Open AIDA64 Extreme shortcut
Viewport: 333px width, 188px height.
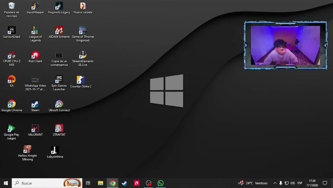point(59,32)
